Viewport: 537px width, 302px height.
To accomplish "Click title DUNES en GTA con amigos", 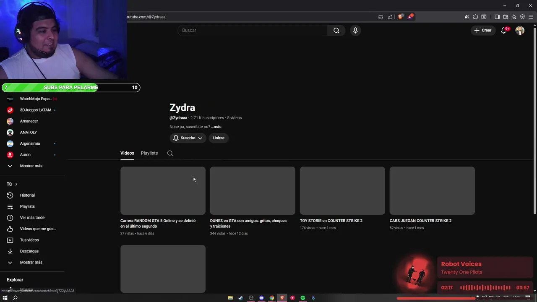I will point(248,224).
